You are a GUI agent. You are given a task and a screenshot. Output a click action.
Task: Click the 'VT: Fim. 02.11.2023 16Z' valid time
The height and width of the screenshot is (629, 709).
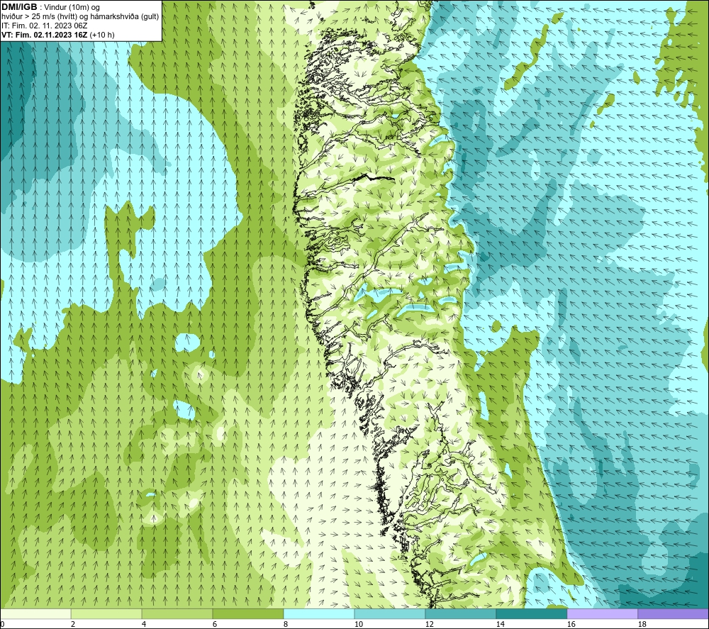45,35
